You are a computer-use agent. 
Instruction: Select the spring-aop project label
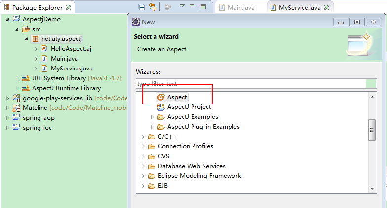click(39, 118)
